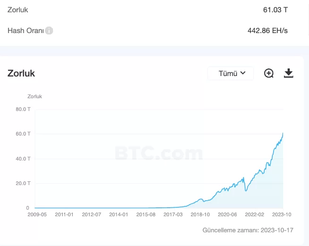Viewport: 309px width, 246px height.
Task: Select the 61.03 T difficulty value
Action: pos(275,9)
